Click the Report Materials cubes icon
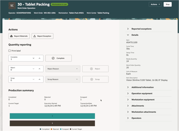The height and width of the screenshot is (131, 179). [11, 36]
